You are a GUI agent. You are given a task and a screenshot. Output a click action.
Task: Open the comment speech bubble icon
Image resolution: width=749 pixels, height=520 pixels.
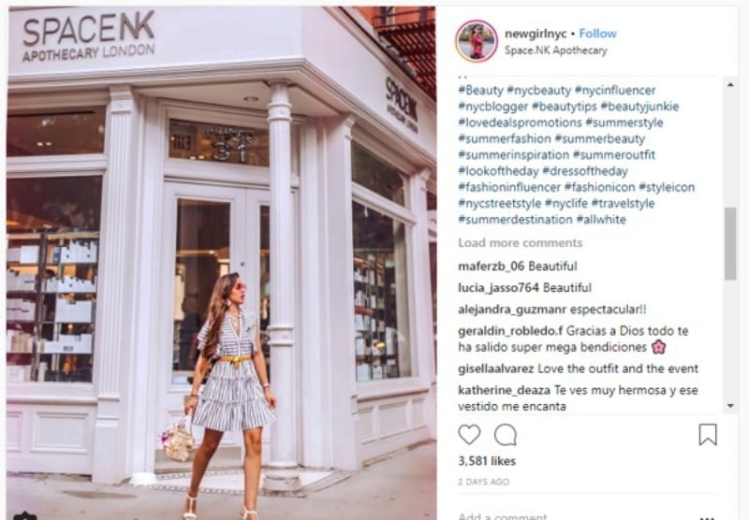pyautogui.click(x=506, y=435)
